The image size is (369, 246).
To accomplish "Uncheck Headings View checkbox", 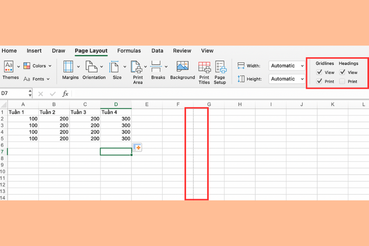I will [x=342, y=72].
